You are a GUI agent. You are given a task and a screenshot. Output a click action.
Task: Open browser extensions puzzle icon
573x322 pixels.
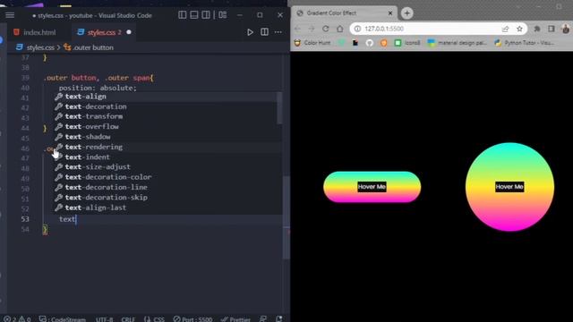tap(537, 29)
